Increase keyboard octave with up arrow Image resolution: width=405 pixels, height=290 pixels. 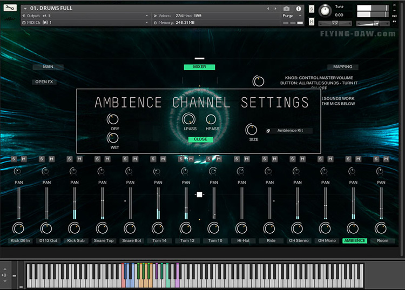(5, 269)
